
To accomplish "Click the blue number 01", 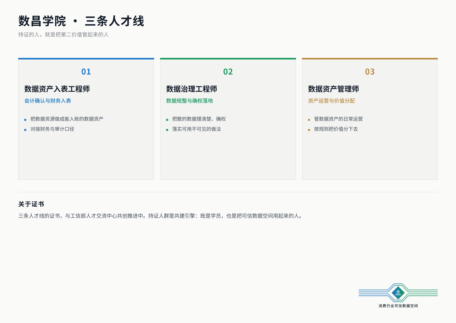I will pos(86,72).
